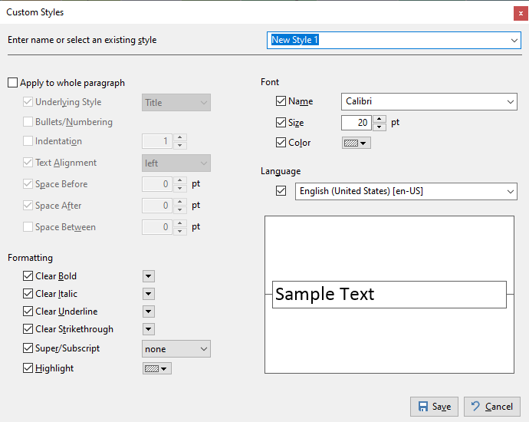Click the Clear Bold arrow button

[149, 276]
